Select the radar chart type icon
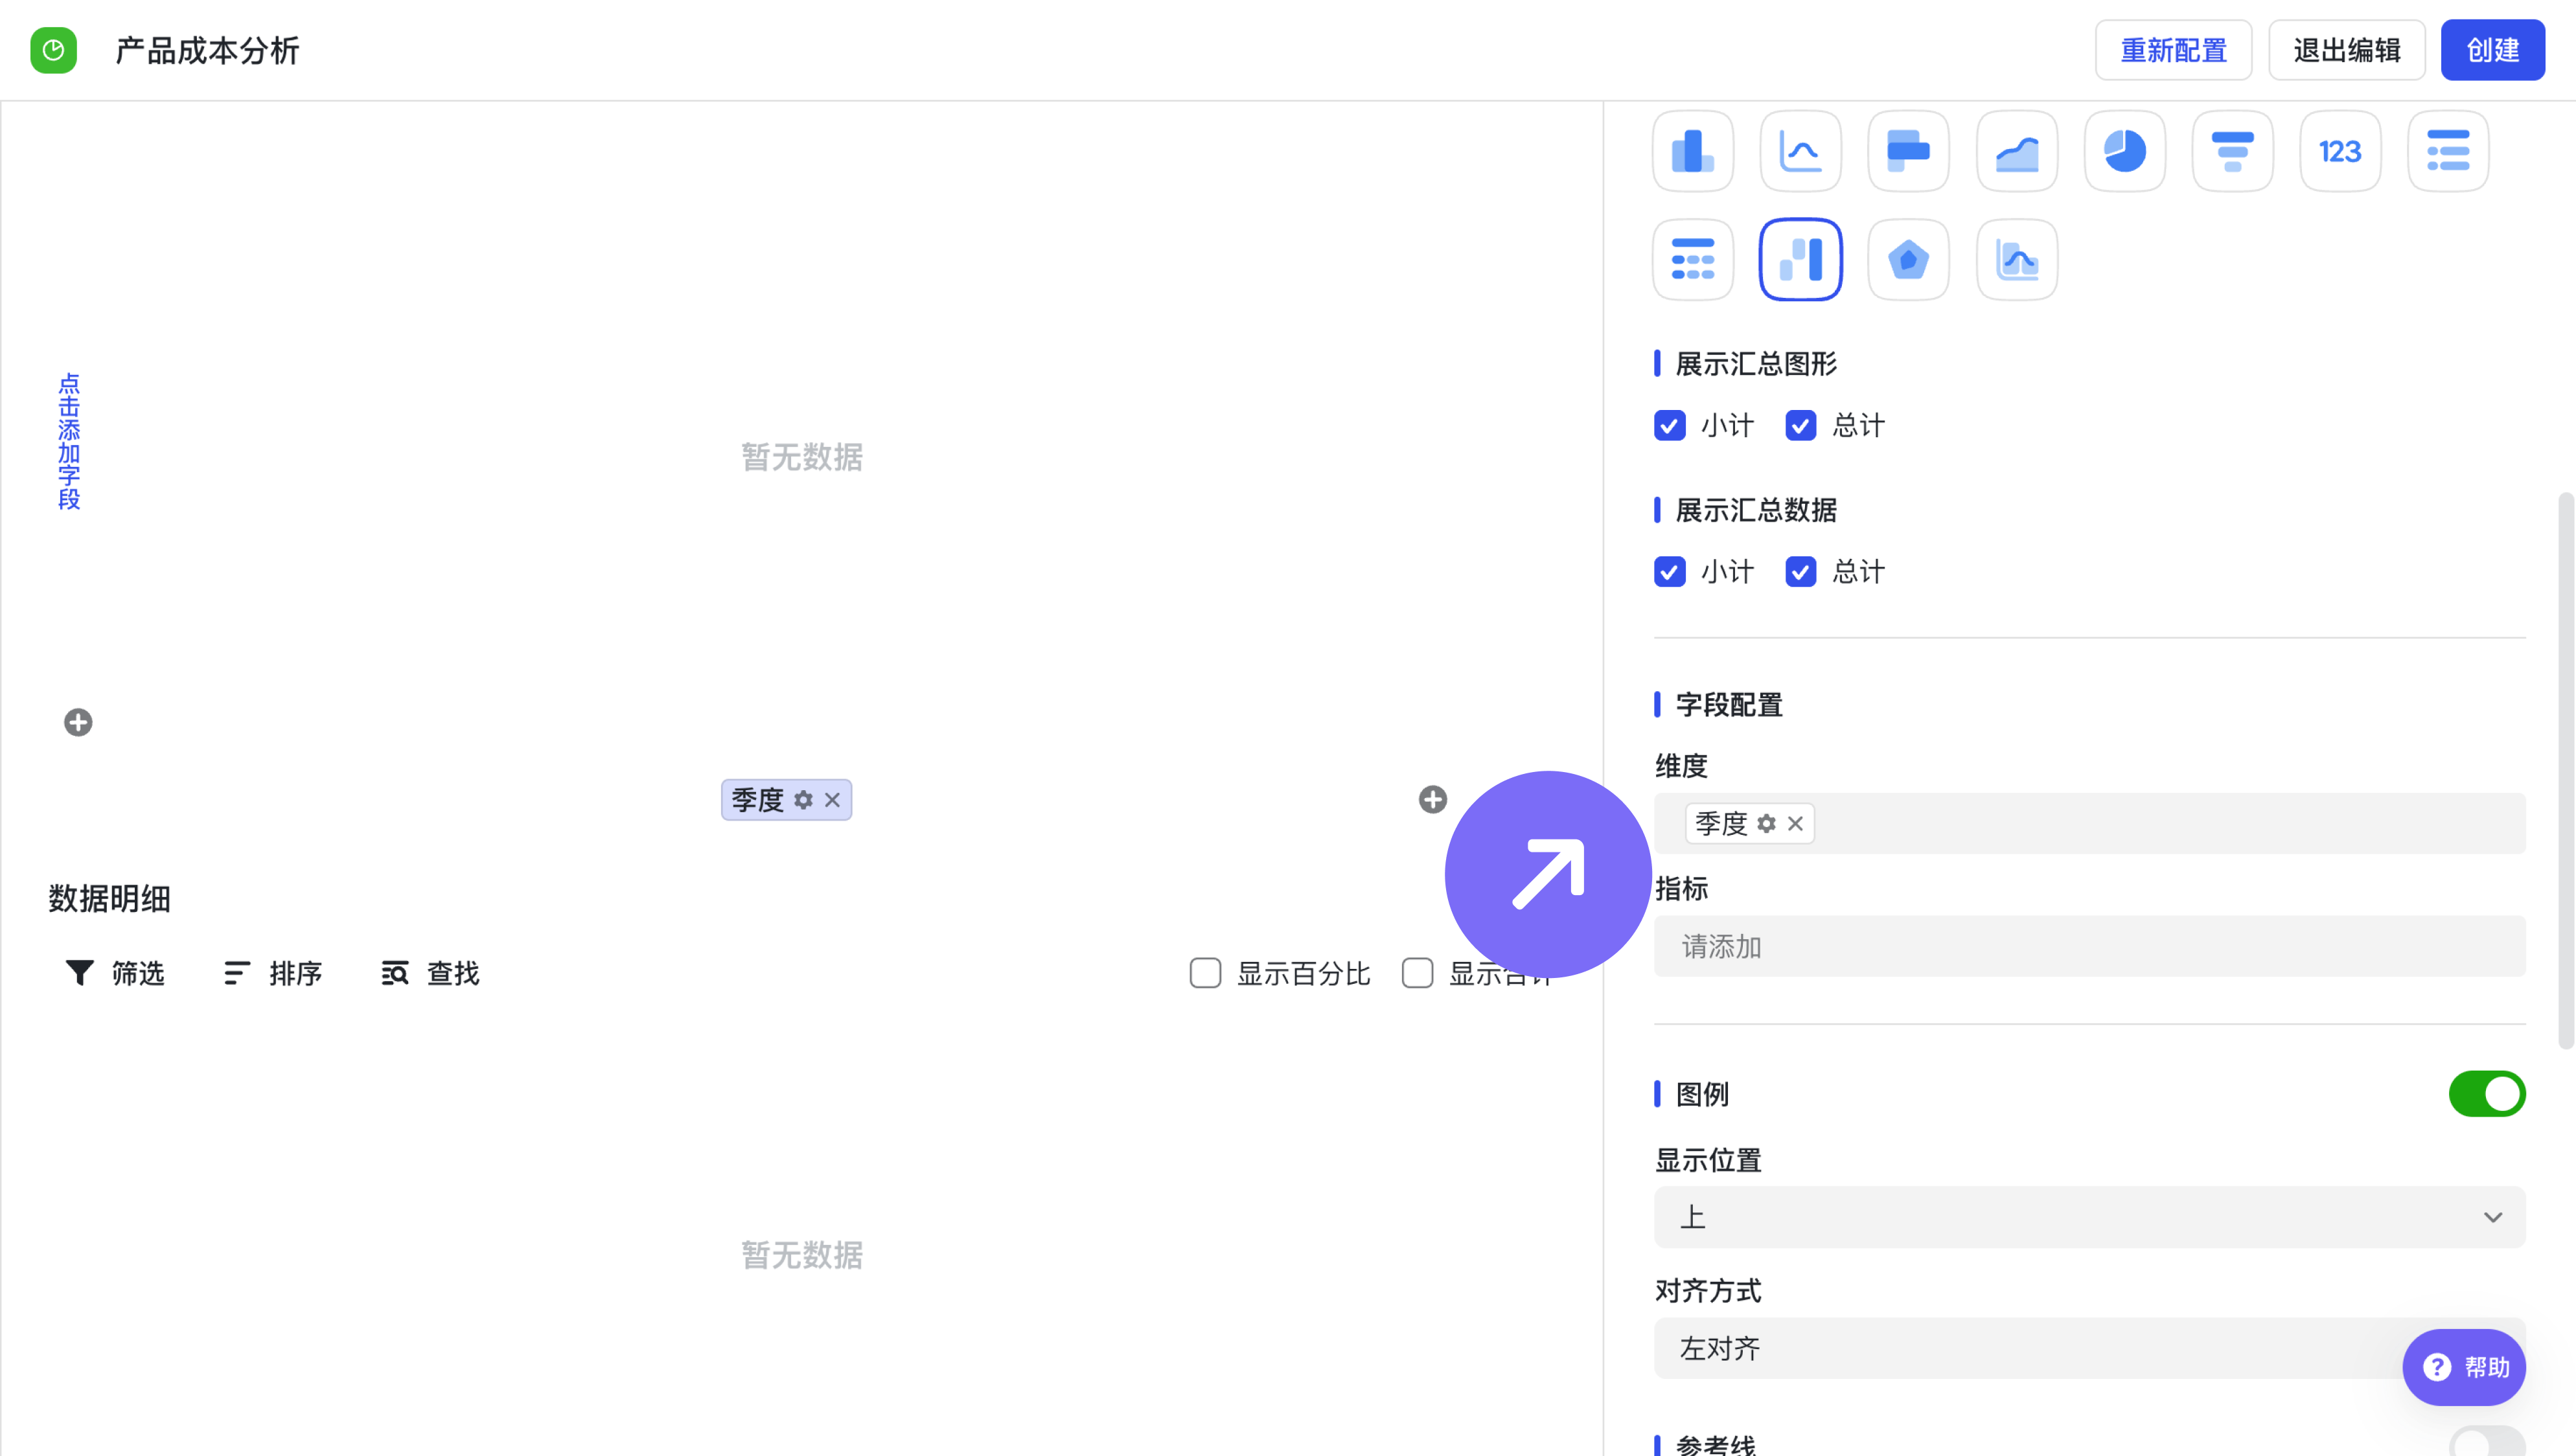Viewport: 2576px width, 1456px height. [x=1908, y=259]
